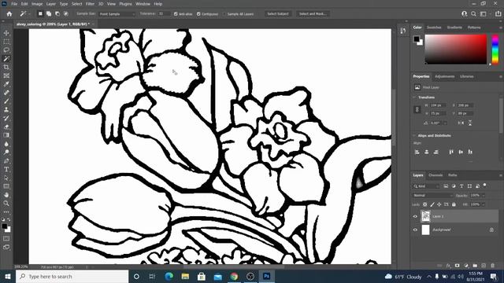
Task: Click the Home icon in options bar
Action: (9, 14)
